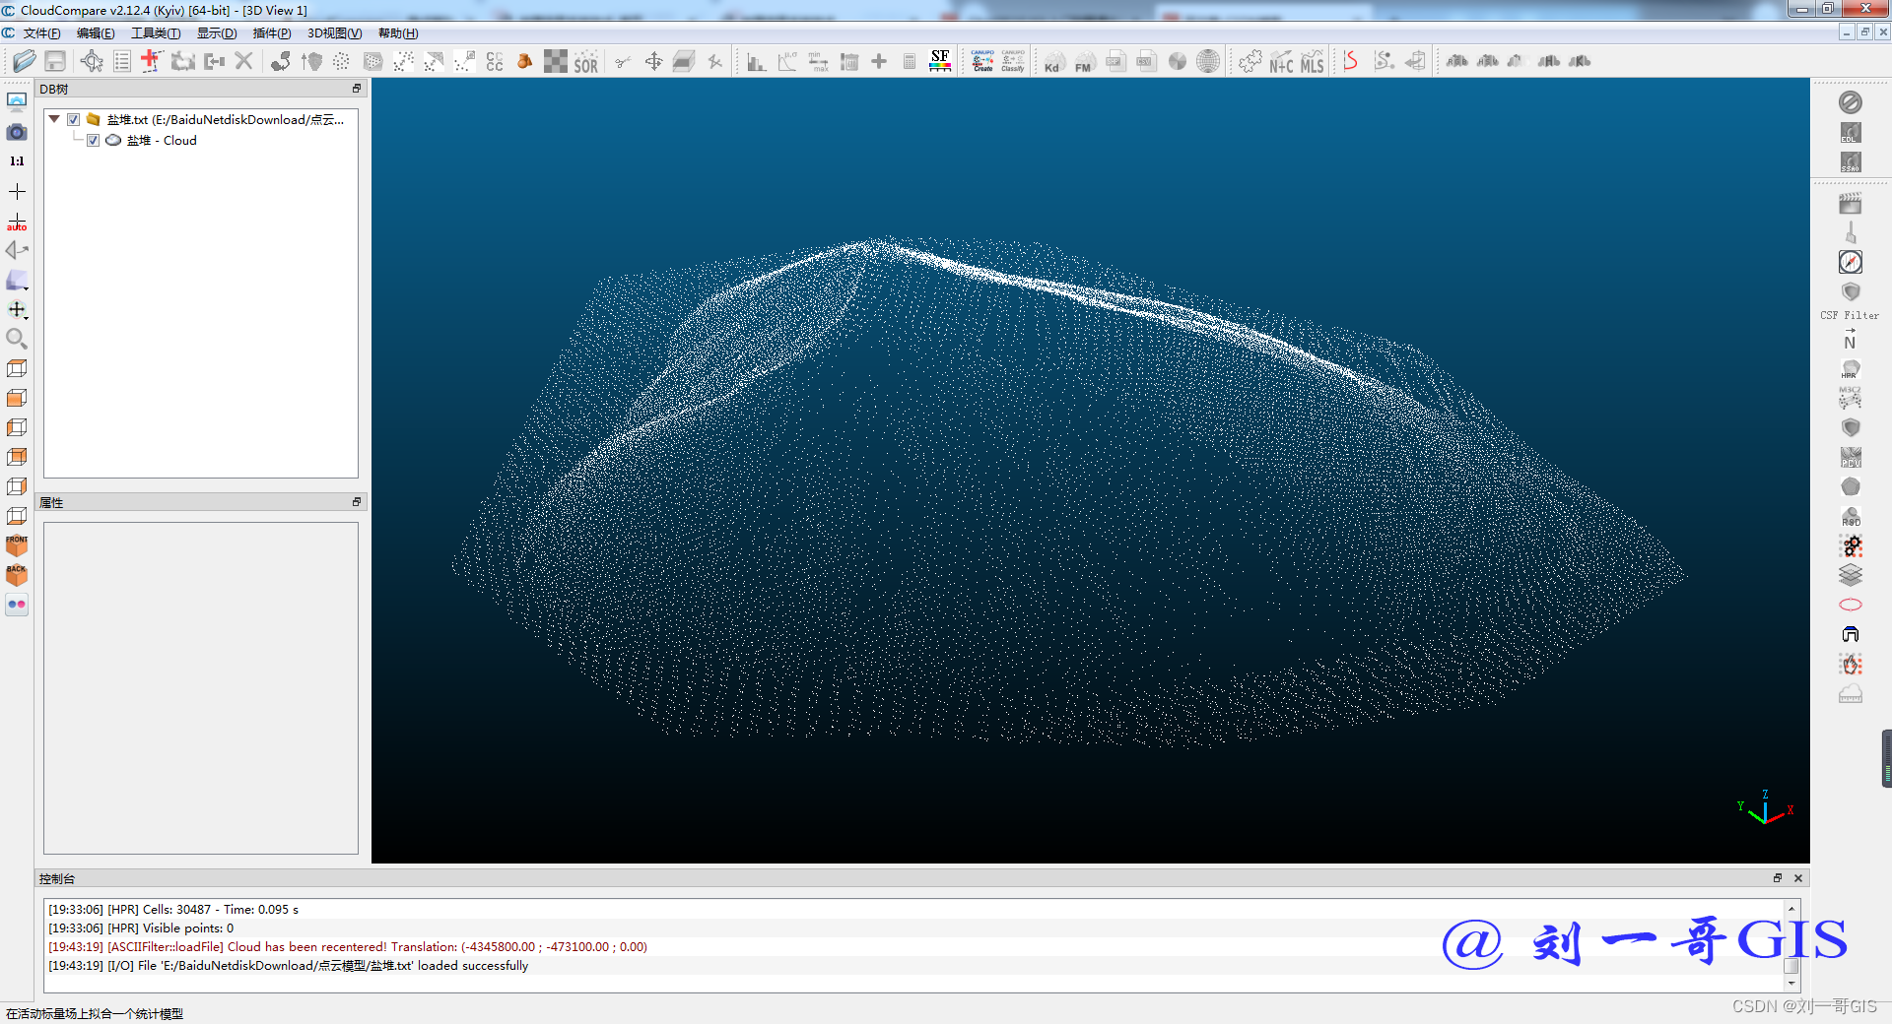Screen dimensions: 1892x1024
Task: Click the magnifier zoom icon in left sidebar
Action: (17, 339)
